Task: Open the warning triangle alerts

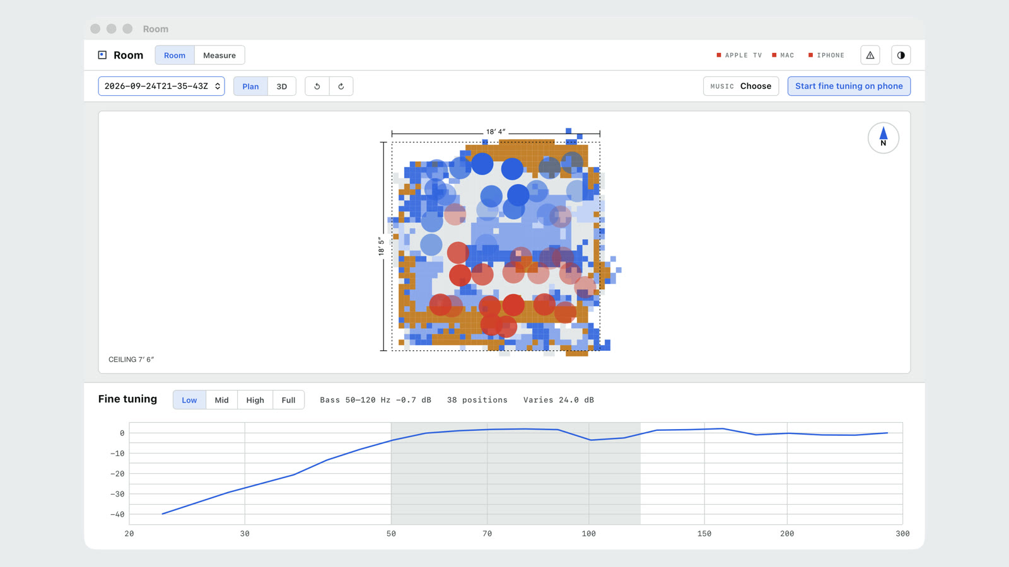Action: tap(870, 55)
